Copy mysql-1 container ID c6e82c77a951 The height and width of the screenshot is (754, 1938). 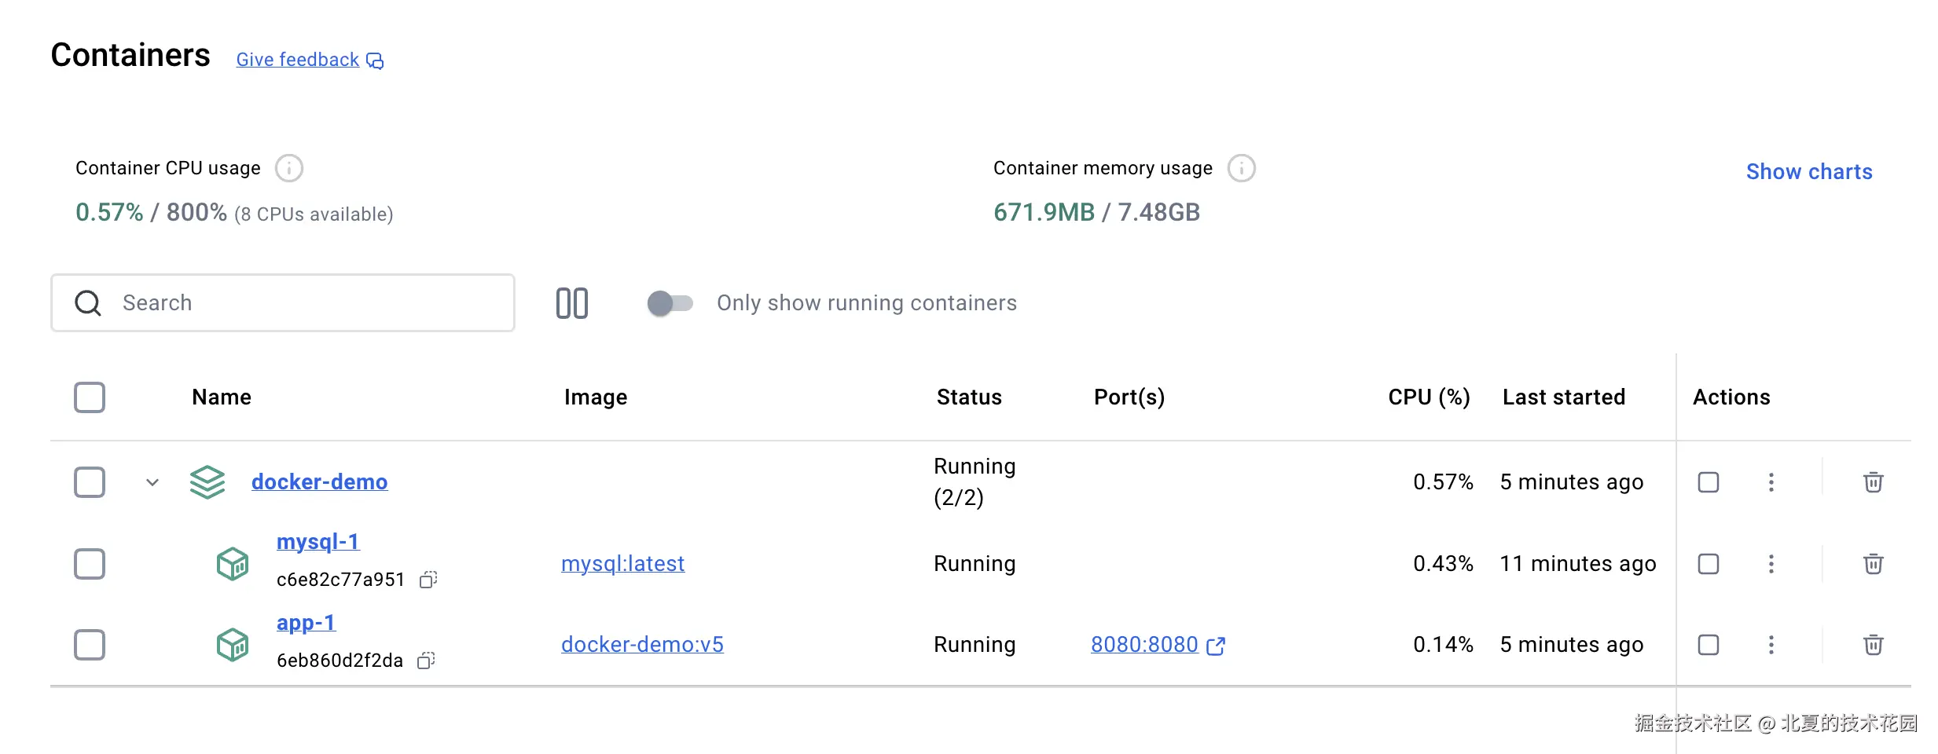[x=428, y=580]
